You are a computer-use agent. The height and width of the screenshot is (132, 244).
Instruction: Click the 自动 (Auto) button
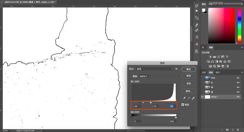pyautogui.click(x=188, y=83)
